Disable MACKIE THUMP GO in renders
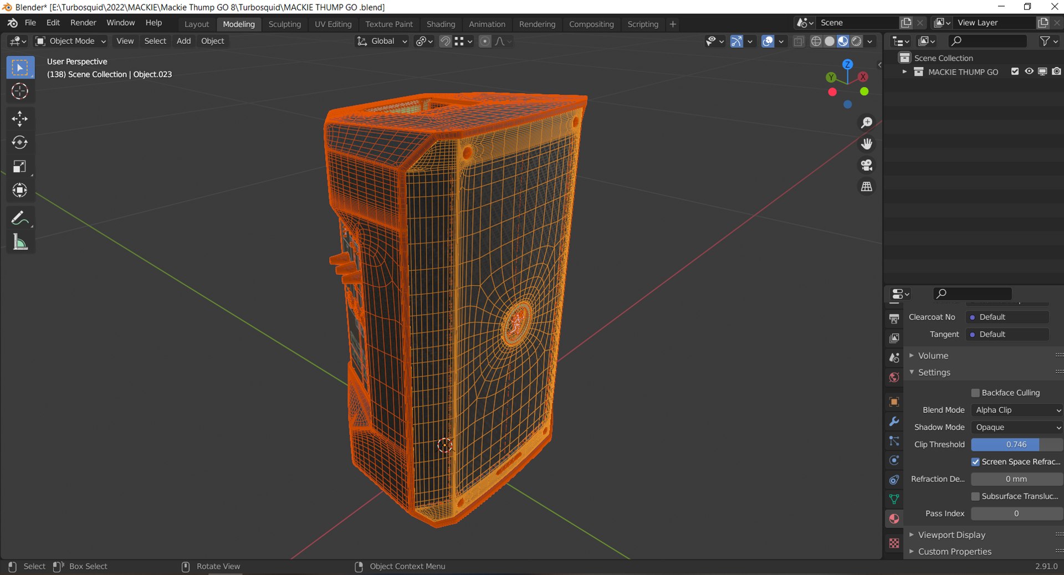 point(1057,71)
